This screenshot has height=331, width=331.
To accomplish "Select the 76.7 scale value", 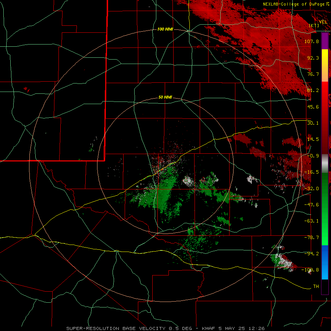I will click(313, 74).
